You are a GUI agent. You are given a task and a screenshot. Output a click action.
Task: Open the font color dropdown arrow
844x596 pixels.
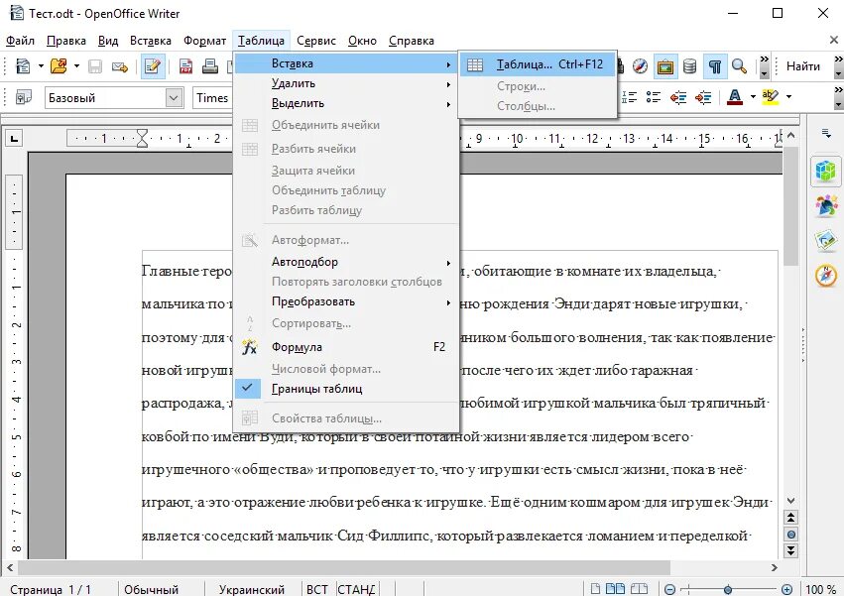[x=753, y=97]
